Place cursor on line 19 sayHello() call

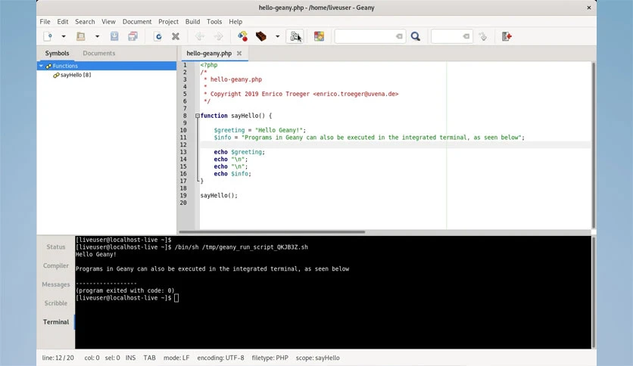tap(219, 196)
